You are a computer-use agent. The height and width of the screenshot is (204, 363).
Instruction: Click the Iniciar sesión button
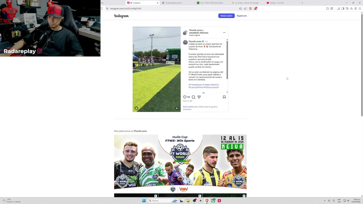coord(226,16)
